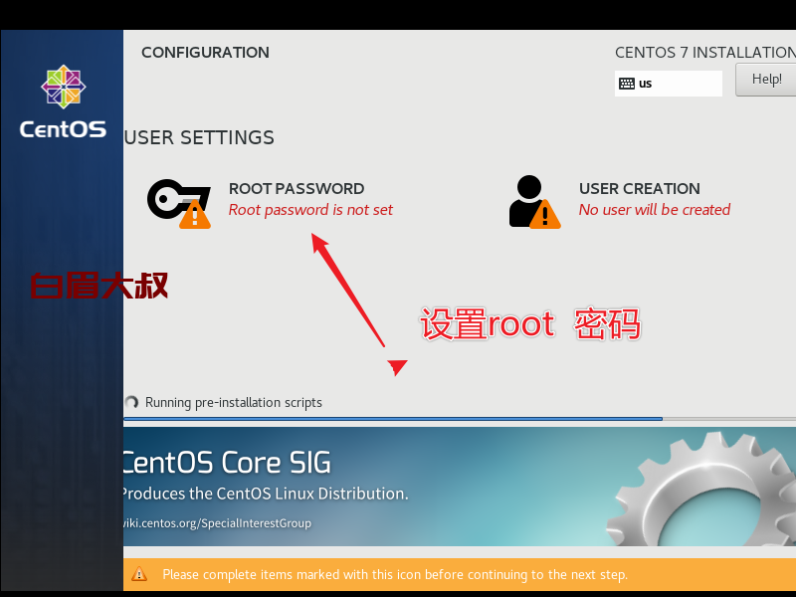Click the installation progress bar

click(x=460, y=419)
